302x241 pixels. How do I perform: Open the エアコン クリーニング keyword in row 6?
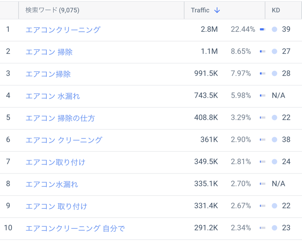(64, 140)
